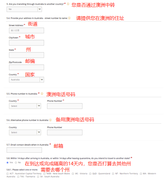Open Country select for Alternative phone number
This screenshot has height=180, width=167.
point(25,132)
